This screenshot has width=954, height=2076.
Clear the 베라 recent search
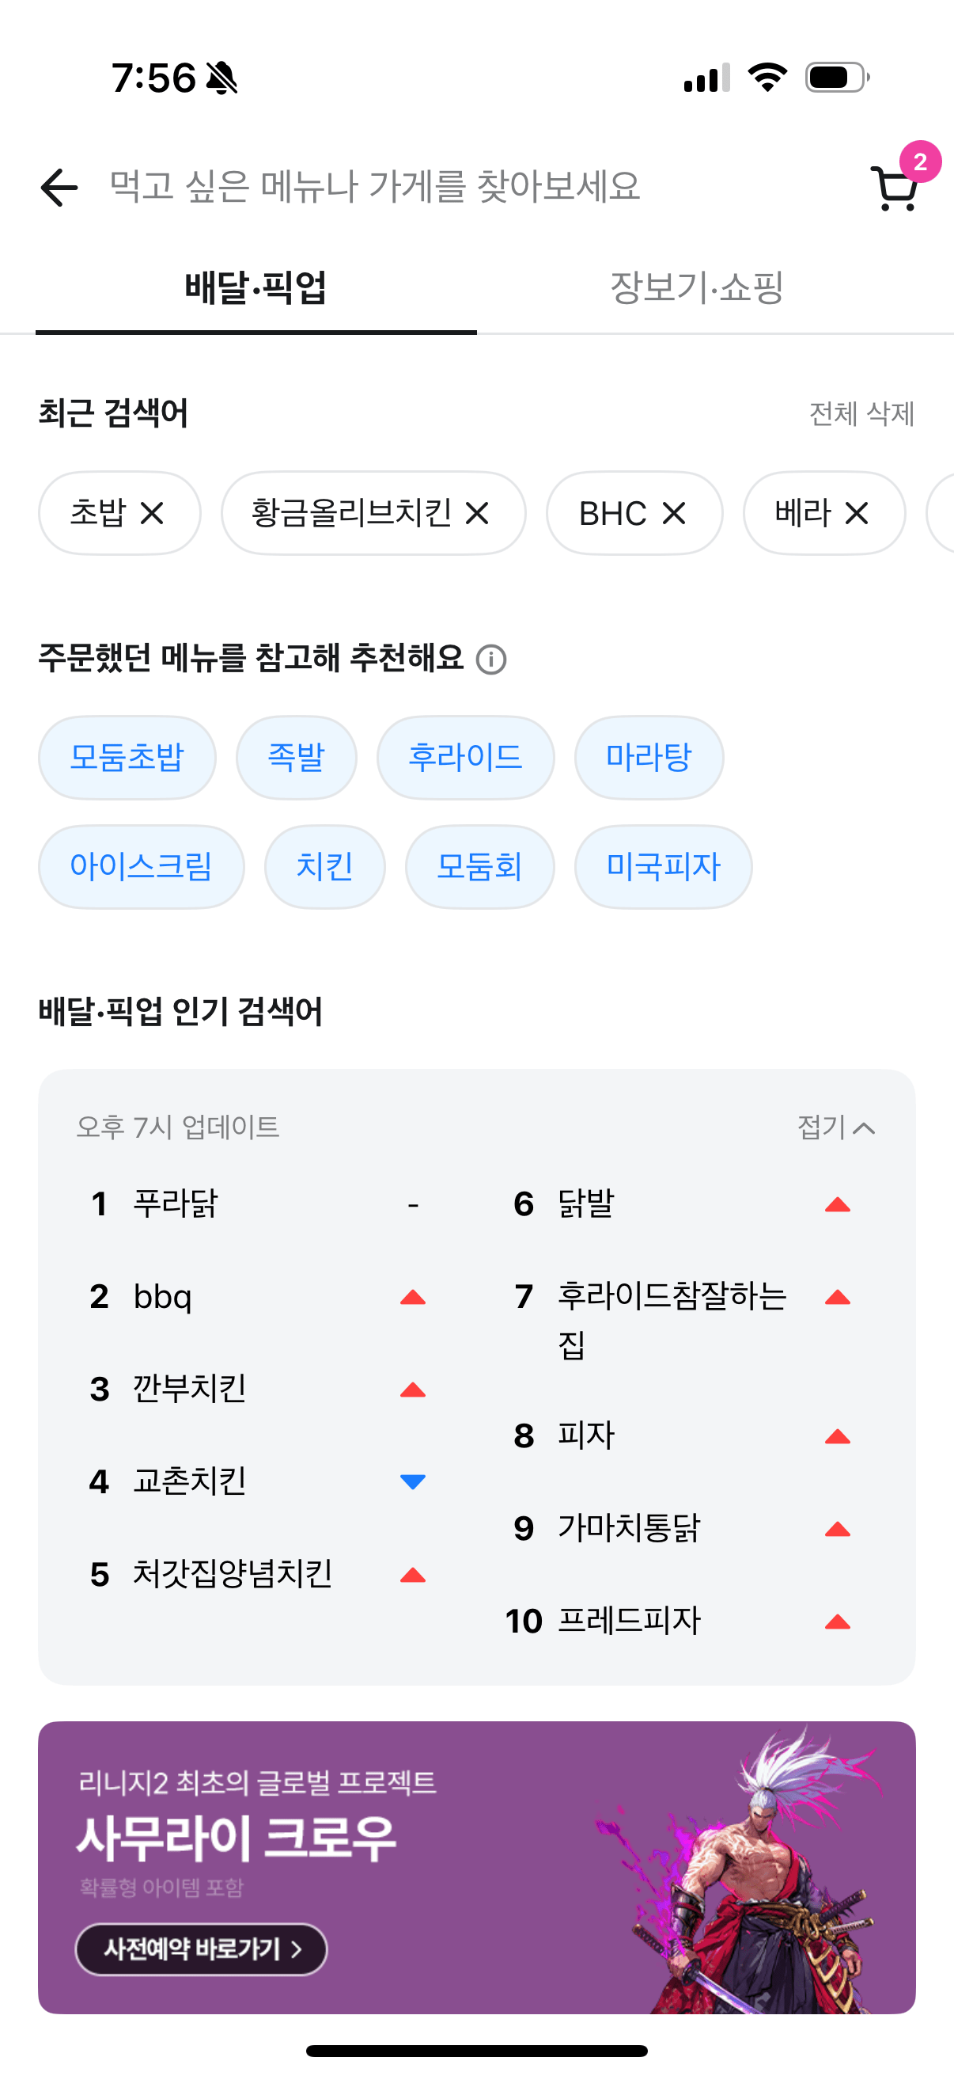(857, 513)
